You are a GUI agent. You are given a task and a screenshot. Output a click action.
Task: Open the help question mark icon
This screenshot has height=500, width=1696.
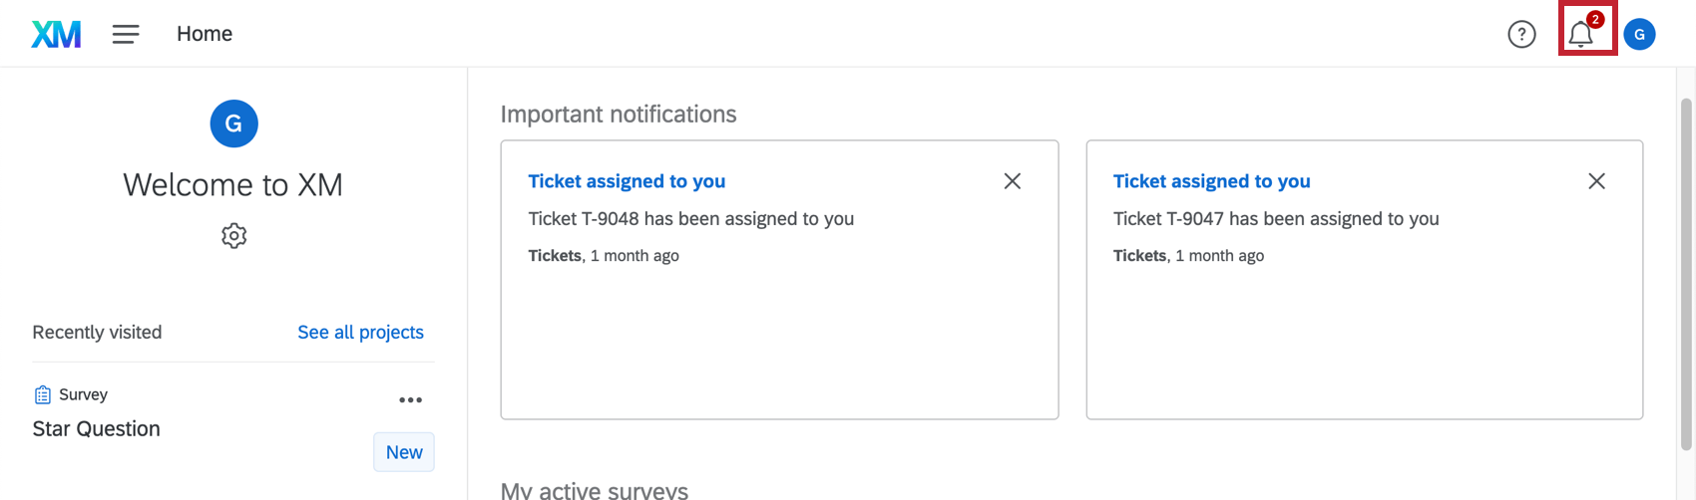(1521, 35)
